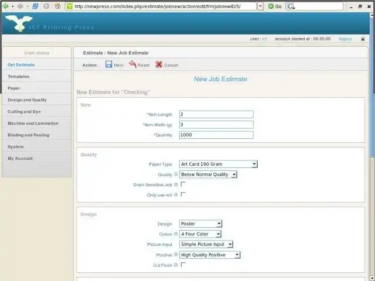The image size is (375, 281).
Task: Click the scrollbar up arrow
Action: 372,15
